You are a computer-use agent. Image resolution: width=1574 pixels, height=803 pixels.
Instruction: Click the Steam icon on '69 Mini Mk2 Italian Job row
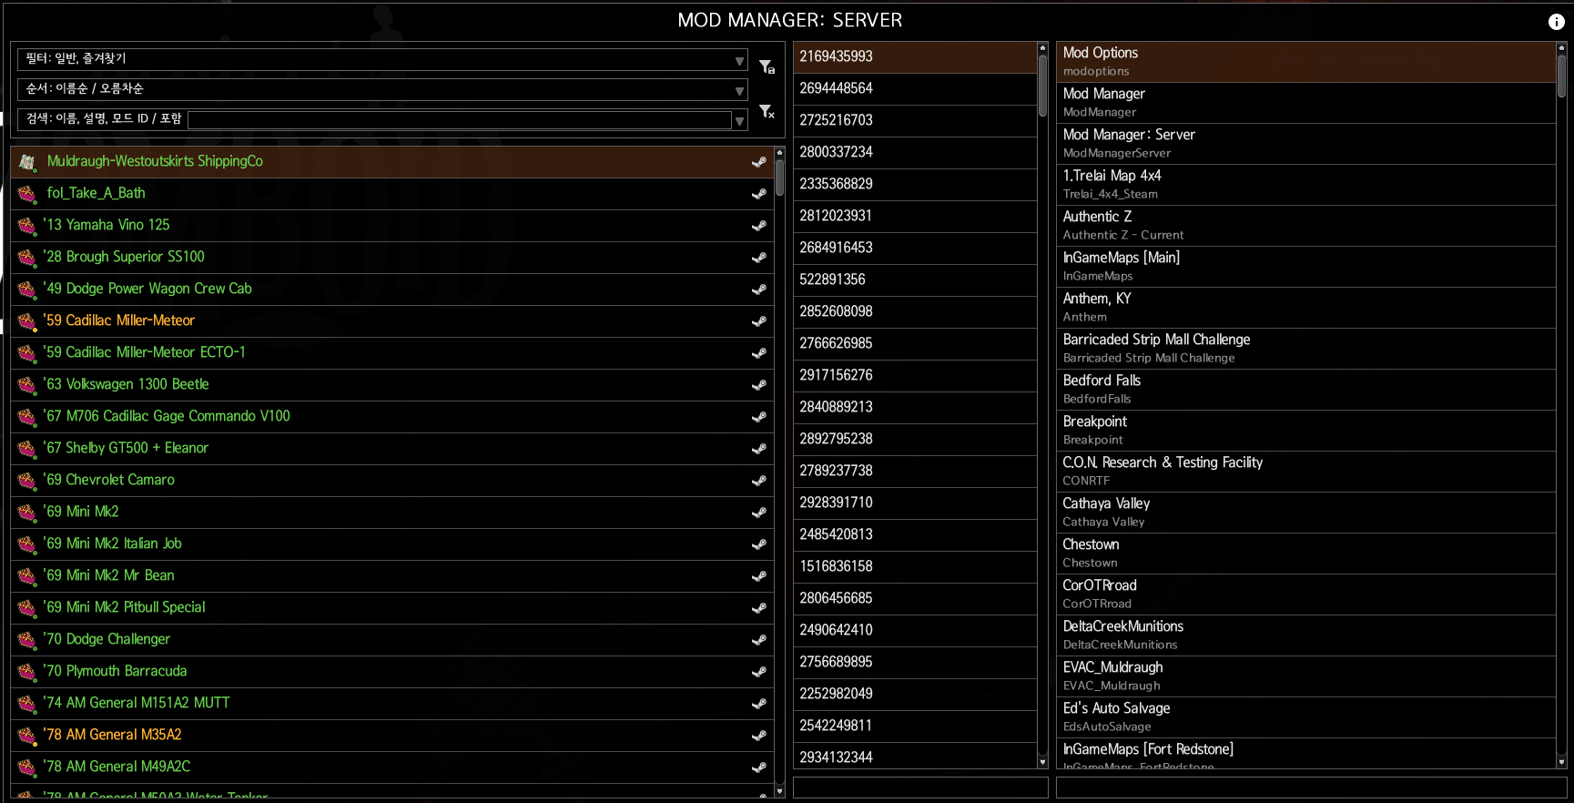758,544
